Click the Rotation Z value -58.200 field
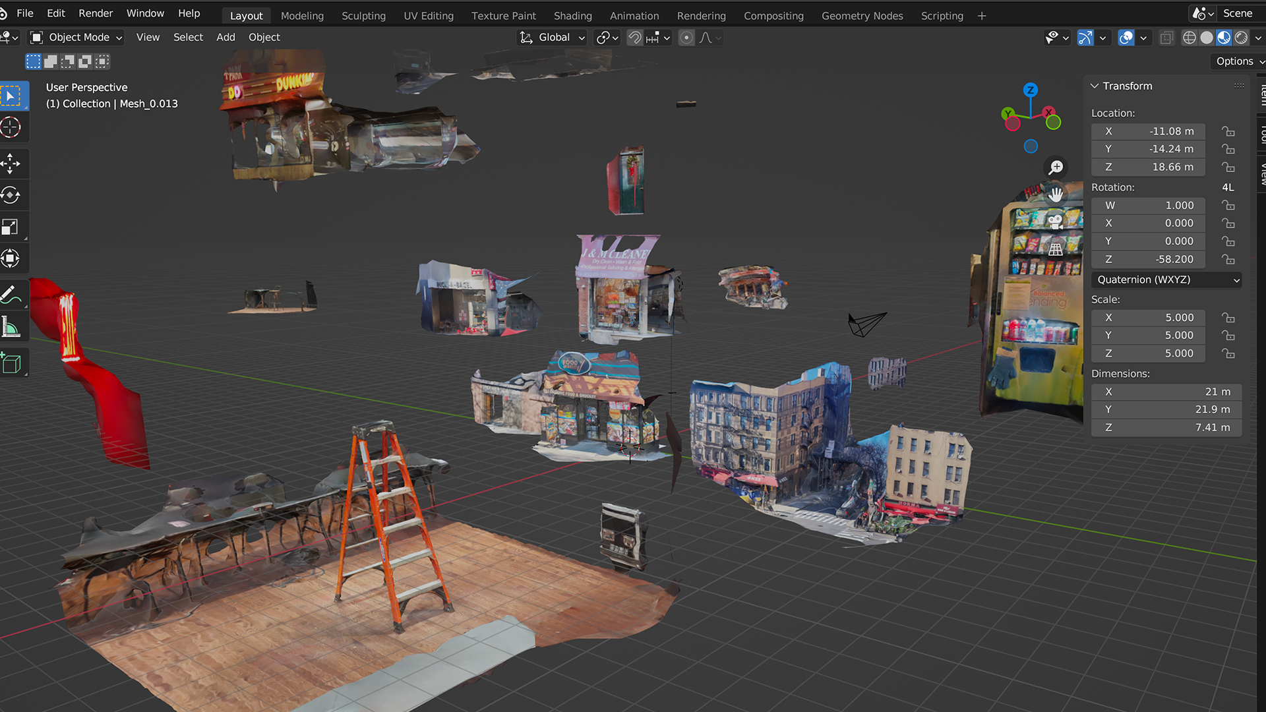The image size is (1266, 712). click(x=1148, y=260)
